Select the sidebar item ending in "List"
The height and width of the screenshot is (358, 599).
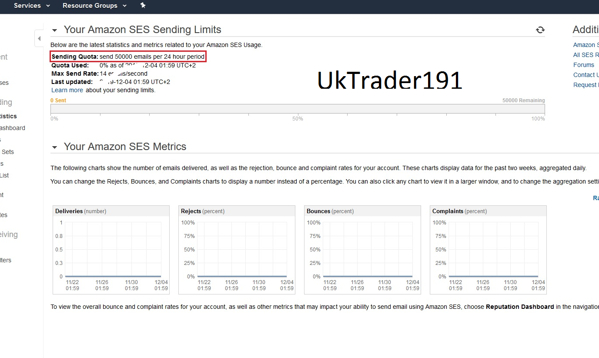click(4, 175)
